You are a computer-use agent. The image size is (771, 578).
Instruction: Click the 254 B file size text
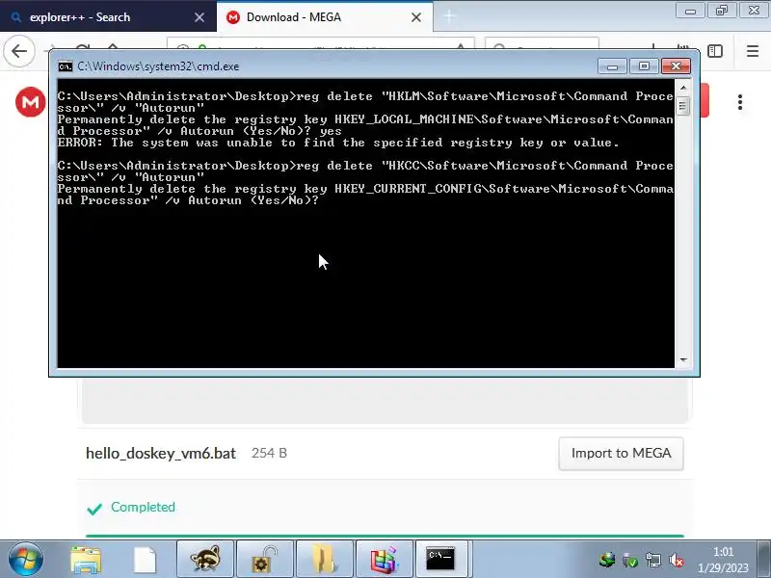(x=269, y=453)
